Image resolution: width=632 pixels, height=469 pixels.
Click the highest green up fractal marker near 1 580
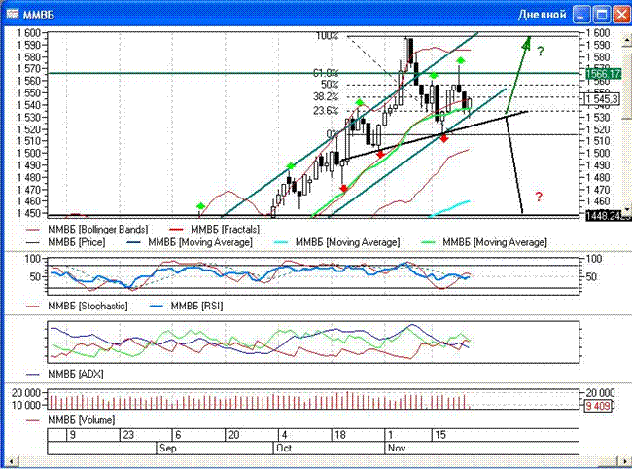[461, 60]
